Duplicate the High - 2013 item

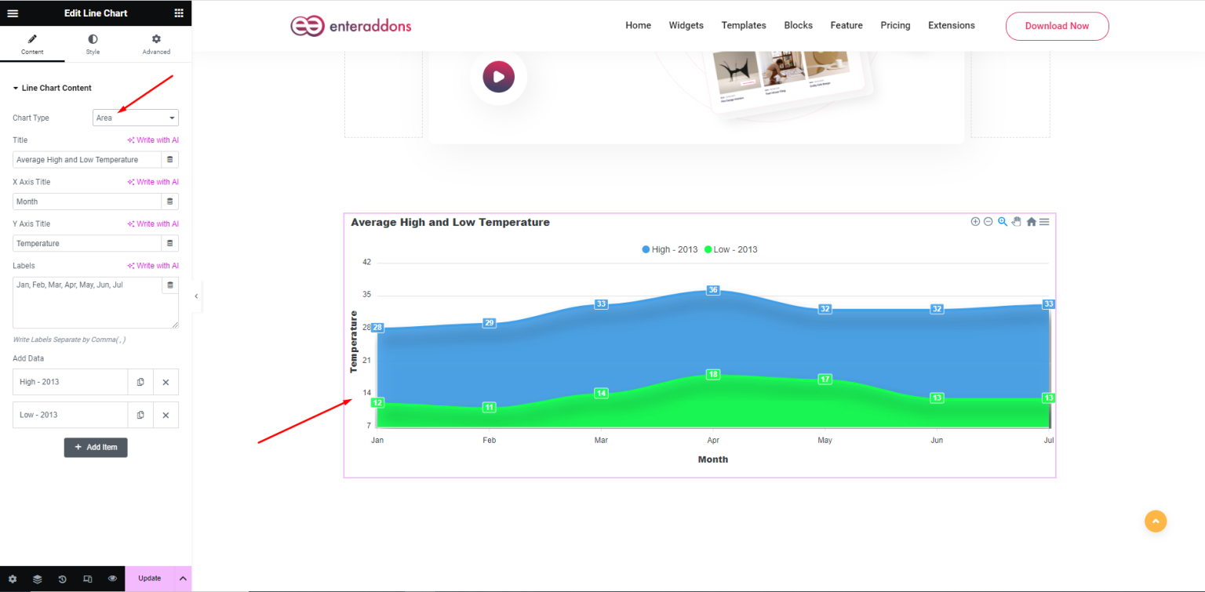tap(140, 382)
